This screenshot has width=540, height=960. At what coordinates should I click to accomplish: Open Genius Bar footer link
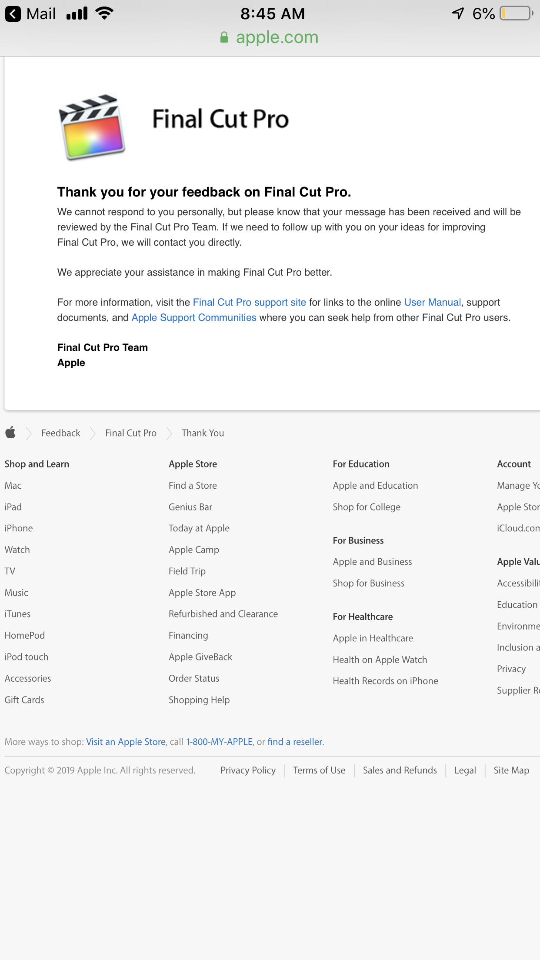tap(190, 507)
